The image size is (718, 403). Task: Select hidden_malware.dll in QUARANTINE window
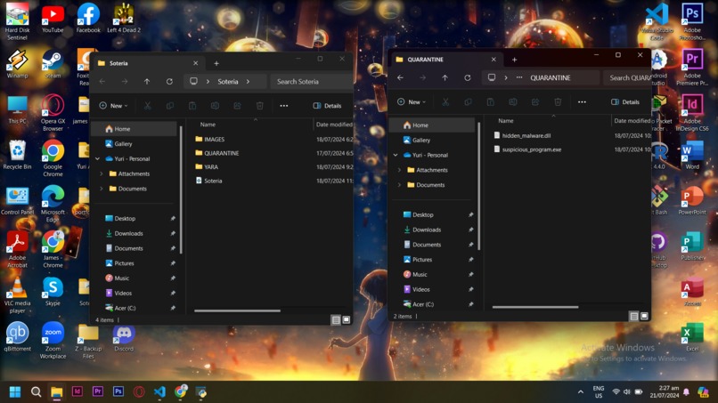click(x=522, y=135)
